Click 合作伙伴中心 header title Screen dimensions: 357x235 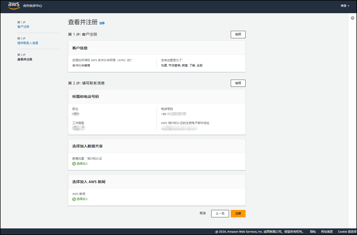click(x=32, y=6)
